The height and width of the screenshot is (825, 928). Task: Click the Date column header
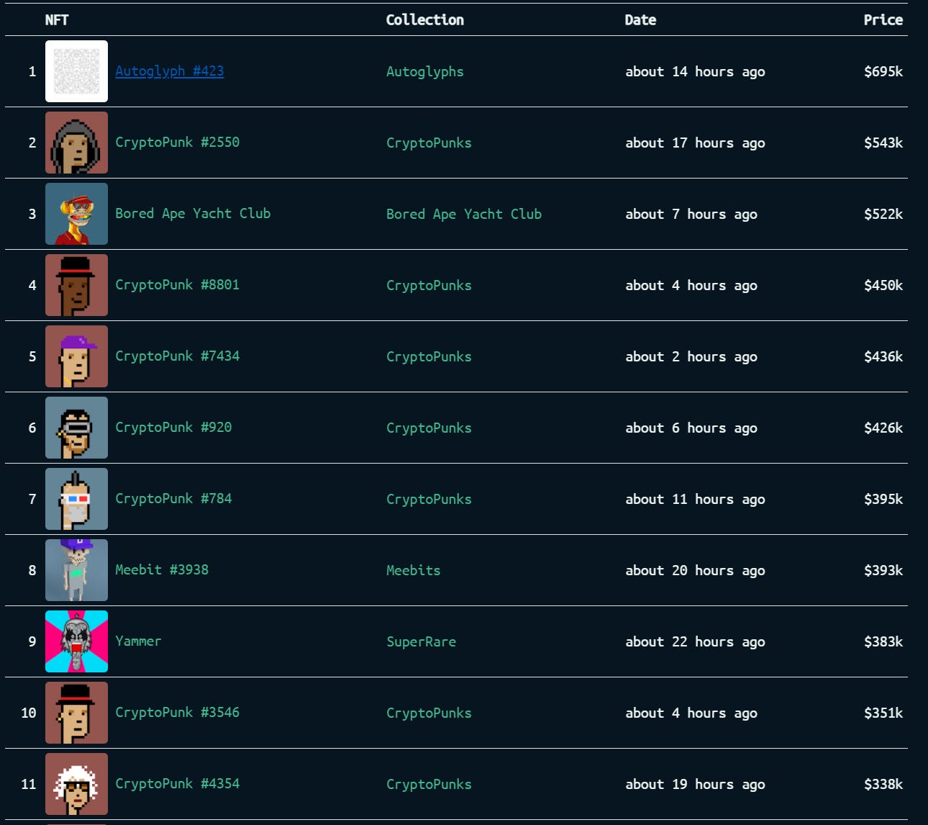pos(640,20)
